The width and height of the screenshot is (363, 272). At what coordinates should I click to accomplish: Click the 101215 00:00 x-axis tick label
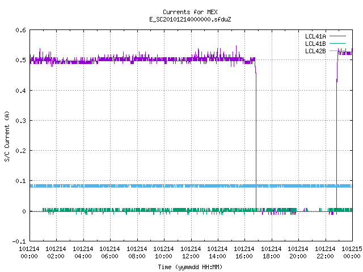click(352, 252)
